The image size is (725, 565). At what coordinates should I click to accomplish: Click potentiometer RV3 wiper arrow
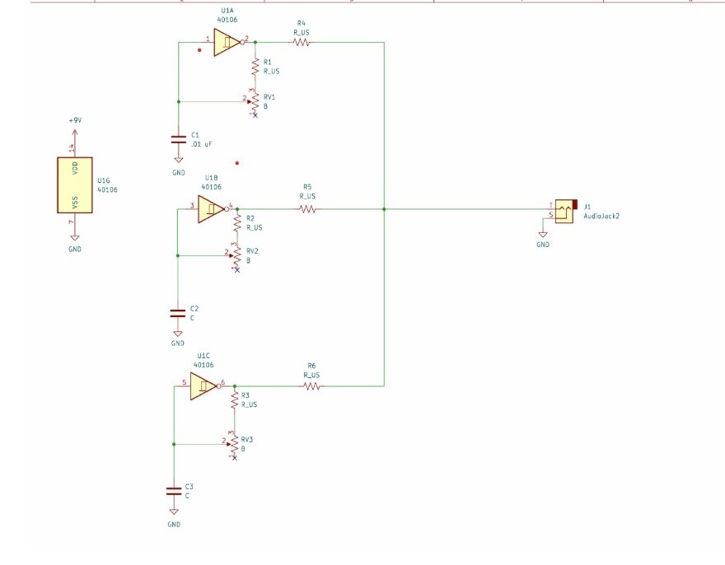coord(229,442)
